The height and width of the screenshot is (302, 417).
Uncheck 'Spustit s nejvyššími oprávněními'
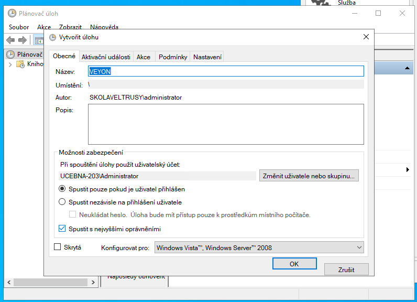[62, 229]
